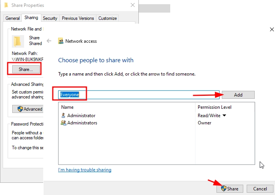Open the Read/Write permission dropdown arrow
The height and width of the screenshot is (195, 275).
pyautogui.click(x=224, y=115)
